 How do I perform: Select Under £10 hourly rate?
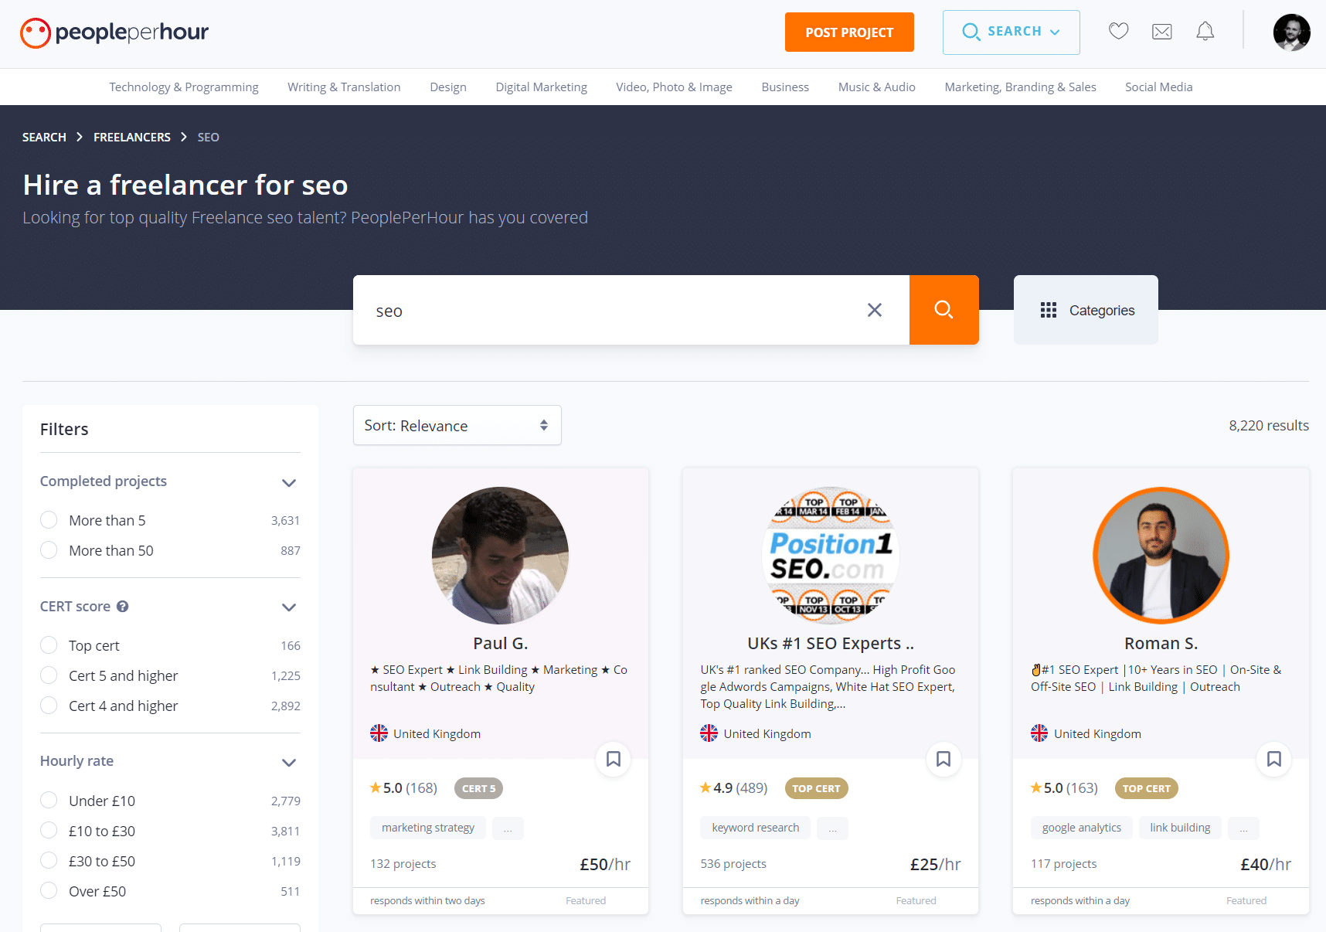pyautogui.click(x=49, y=801)
